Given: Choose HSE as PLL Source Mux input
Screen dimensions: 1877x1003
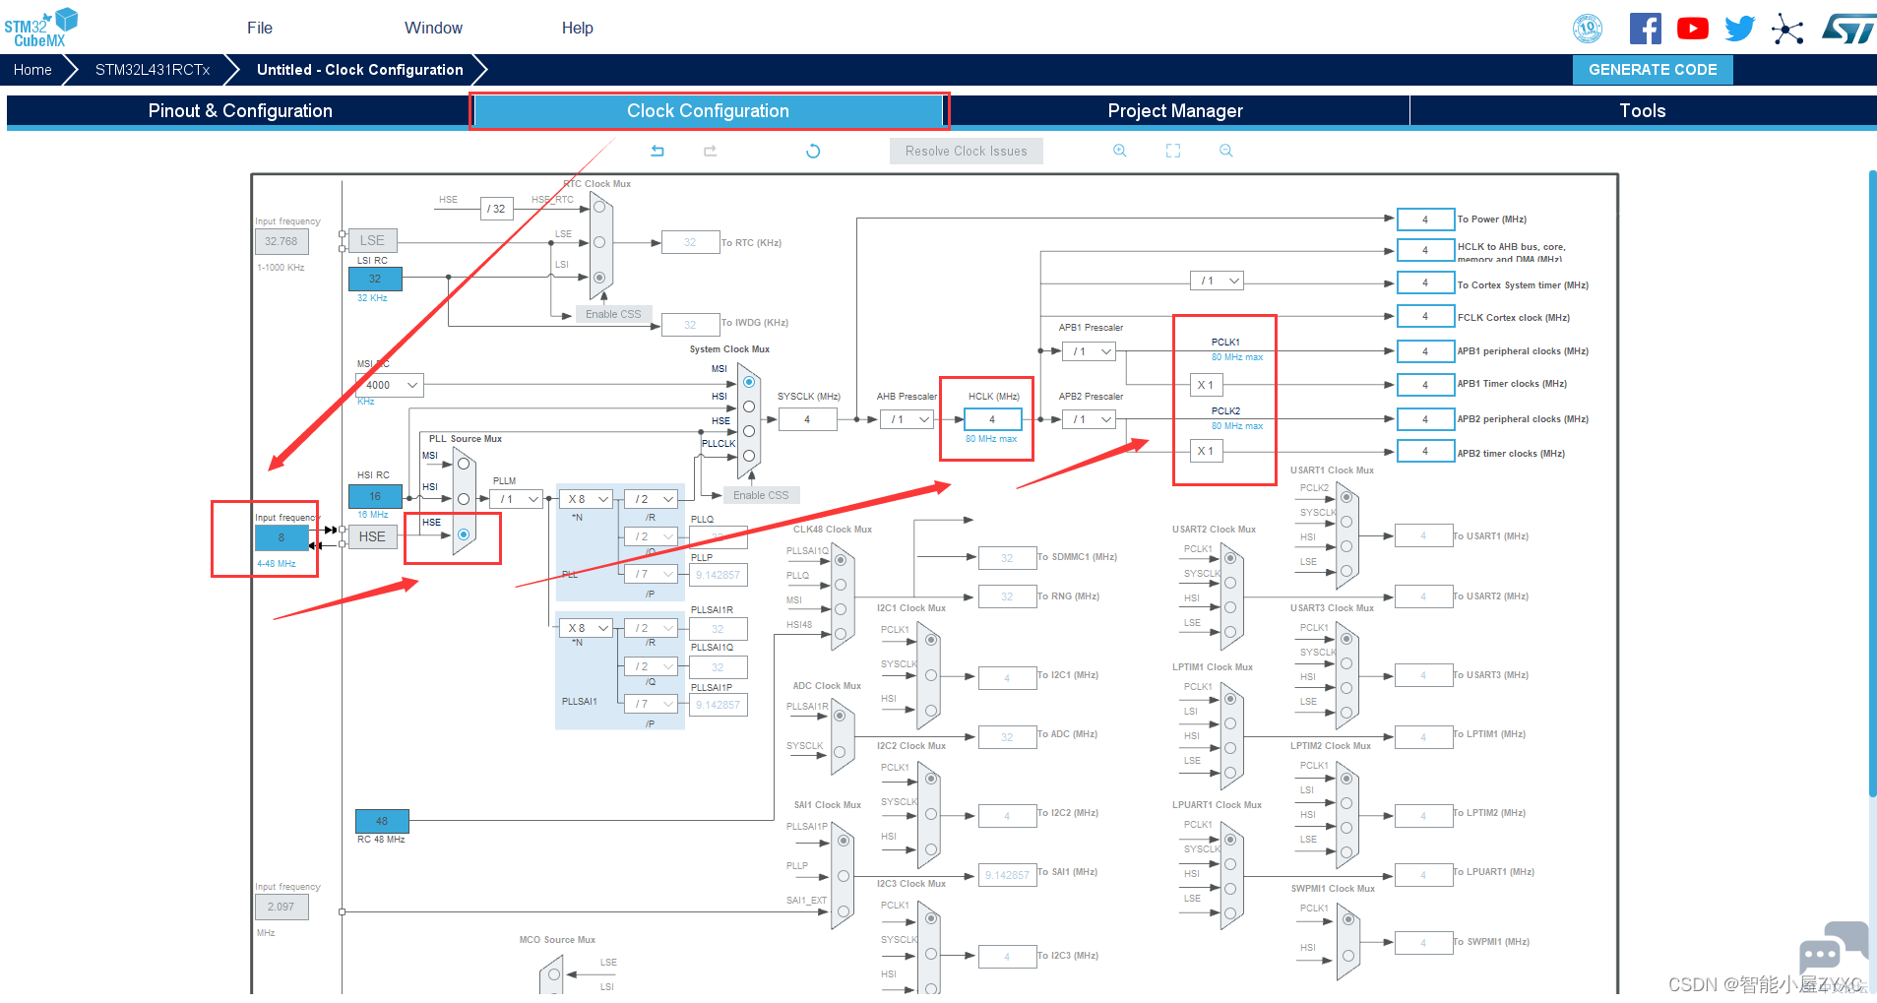Looking at the screenshot, I should tap(464, 534).
